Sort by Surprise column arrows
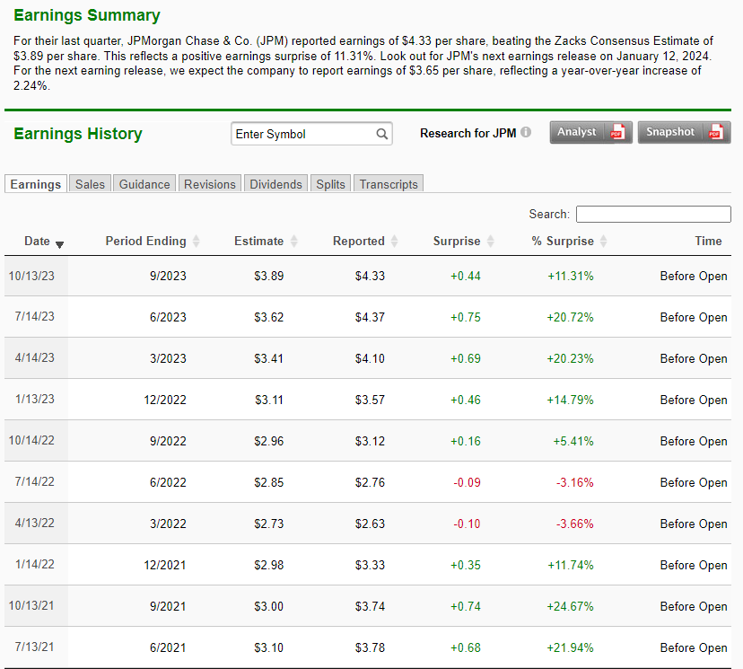 tap(491, 242)
